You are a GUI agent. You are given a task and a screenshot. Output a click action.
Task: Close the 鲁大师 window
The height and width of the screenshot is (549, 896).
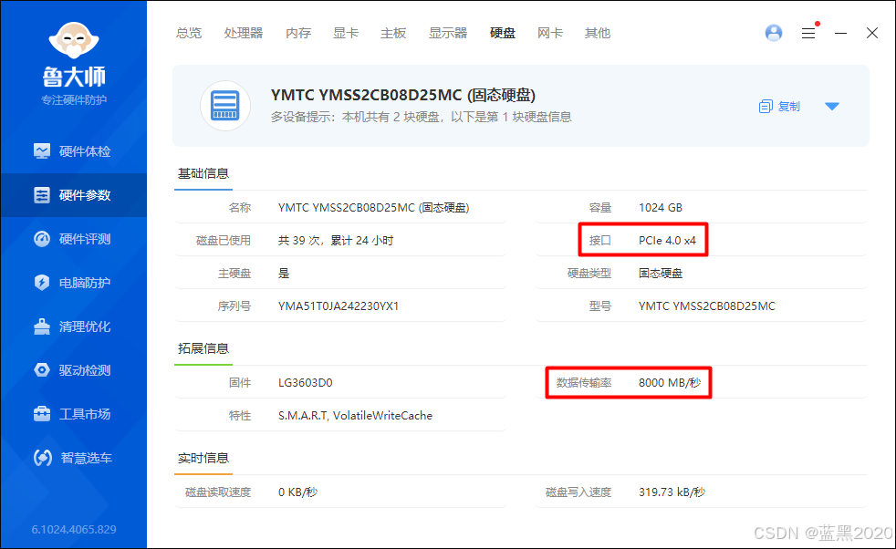pyautogui.click(x=872, y=33)
